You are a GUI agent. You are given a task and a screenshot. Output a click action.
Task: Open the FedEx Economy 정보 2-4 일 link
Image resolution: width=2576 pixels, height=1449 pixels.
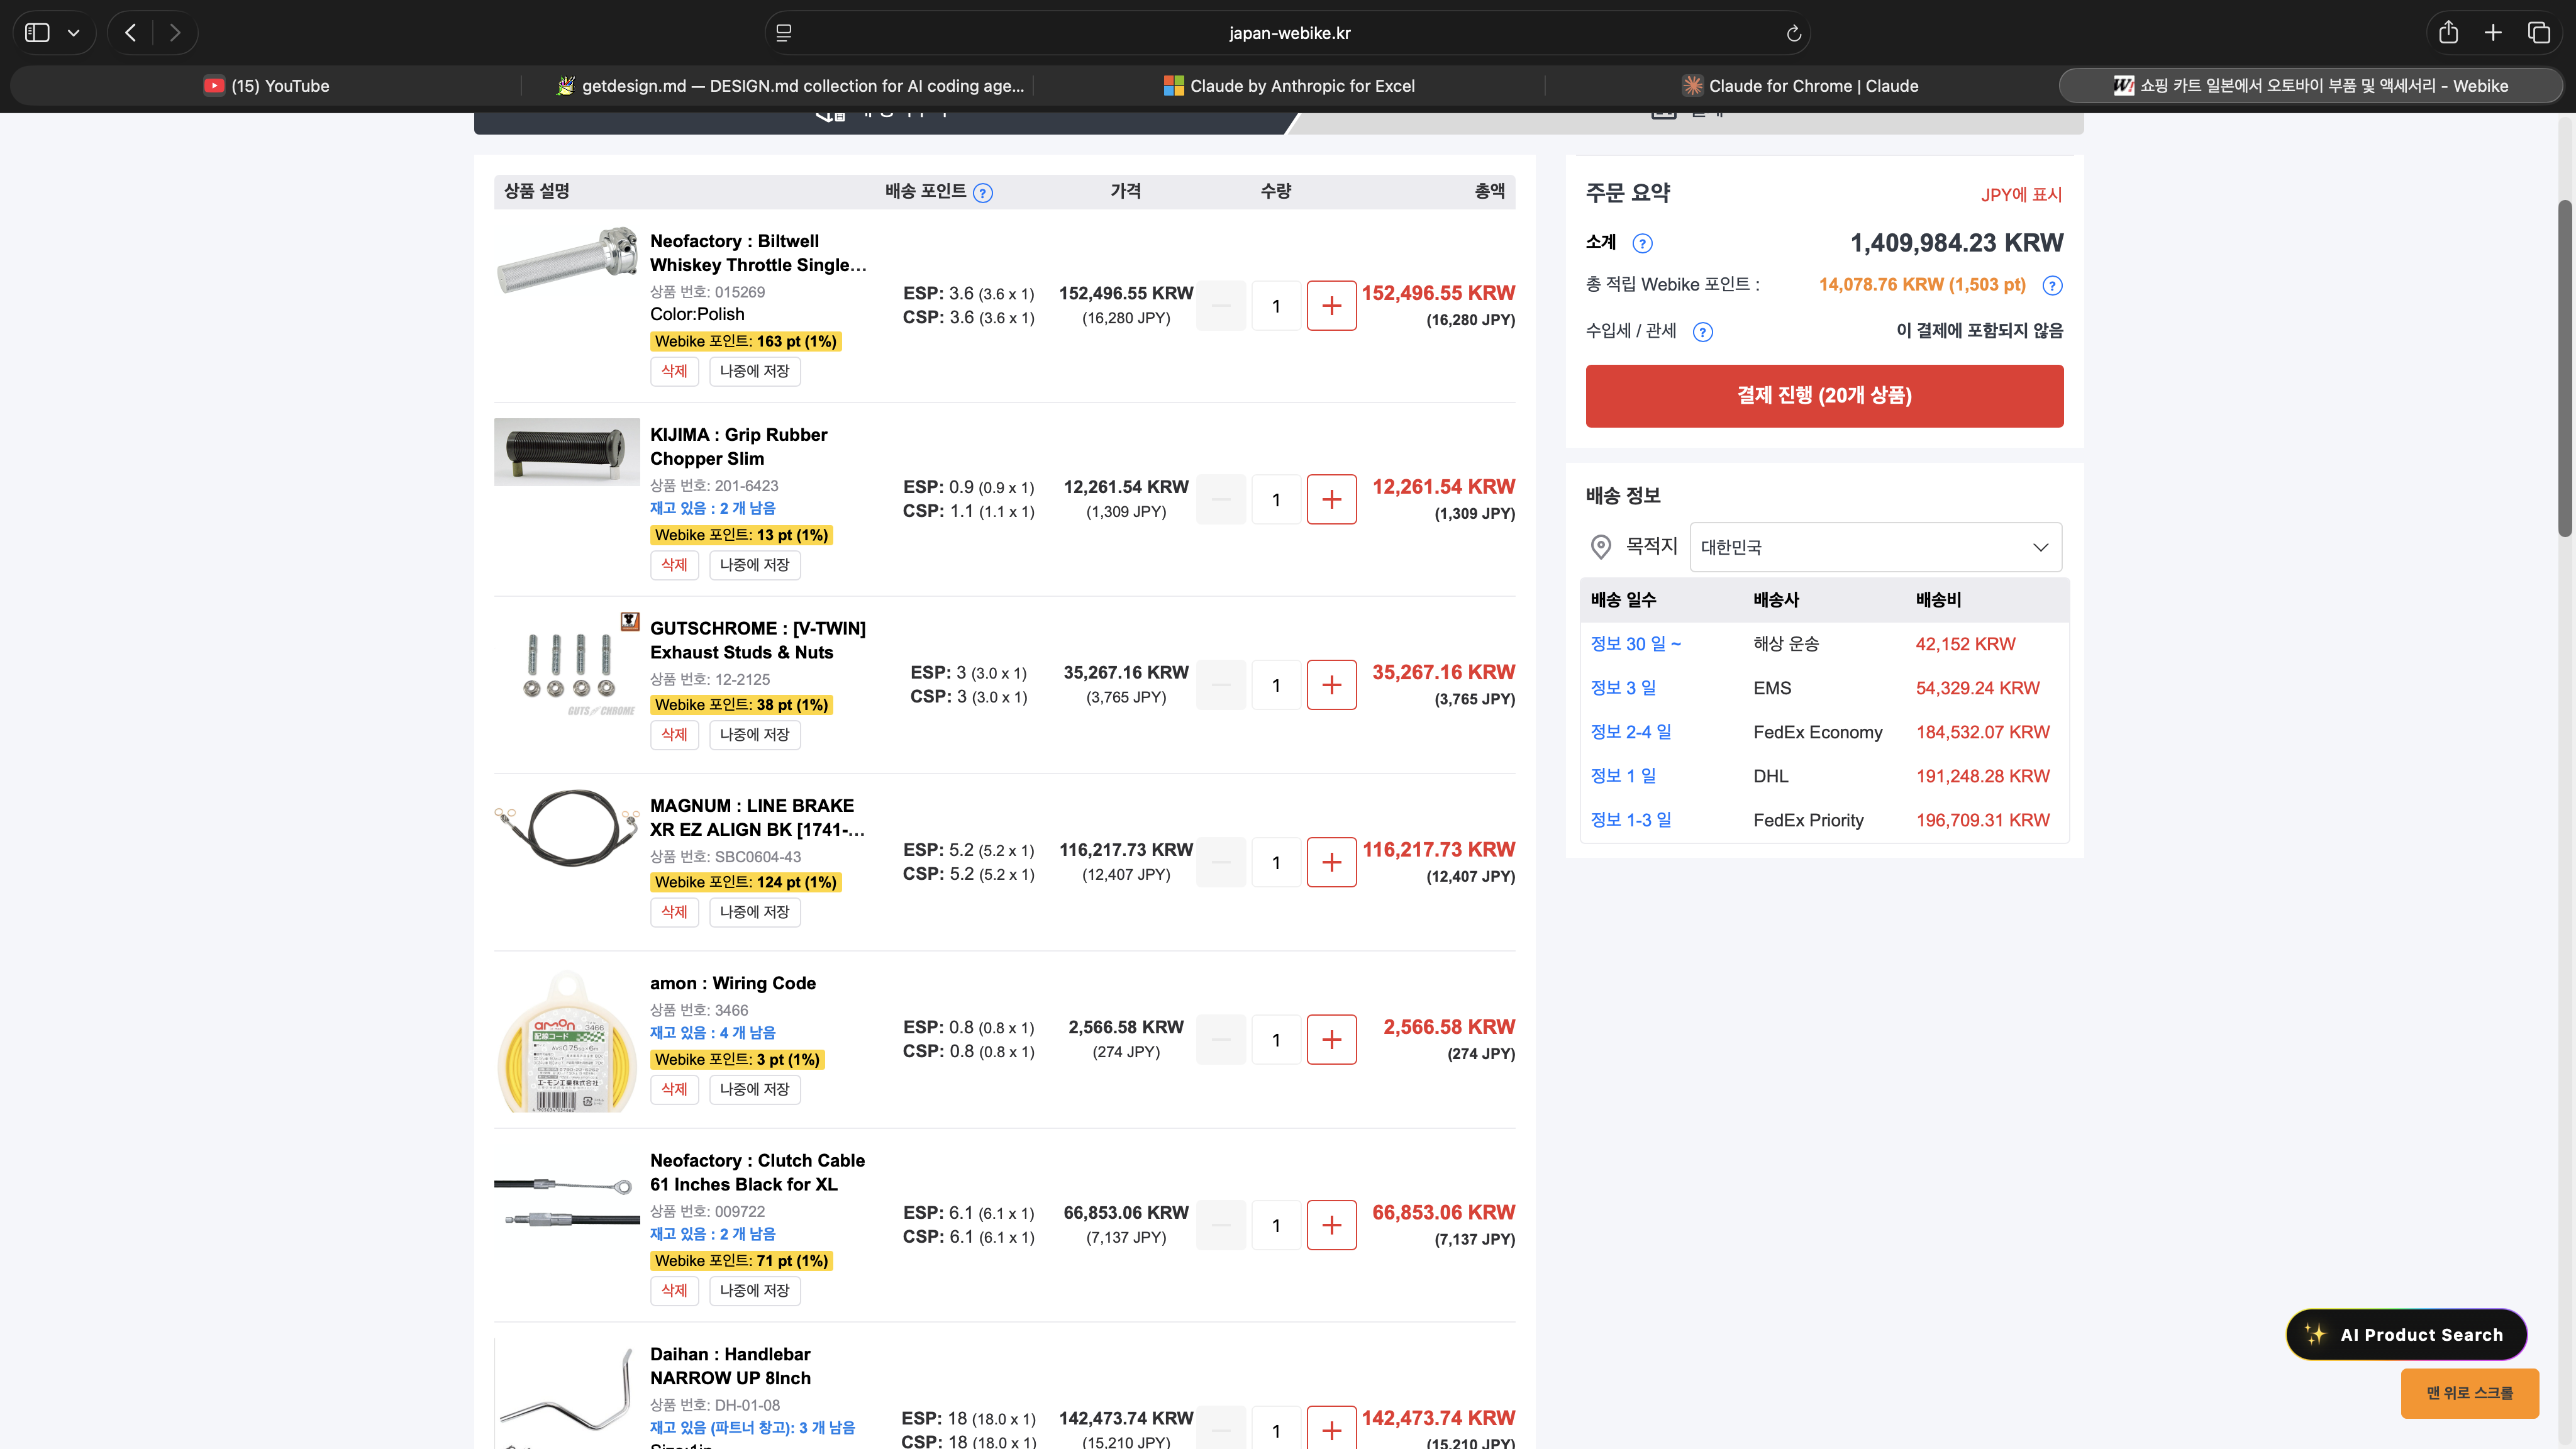click(x=1631, y=732)
